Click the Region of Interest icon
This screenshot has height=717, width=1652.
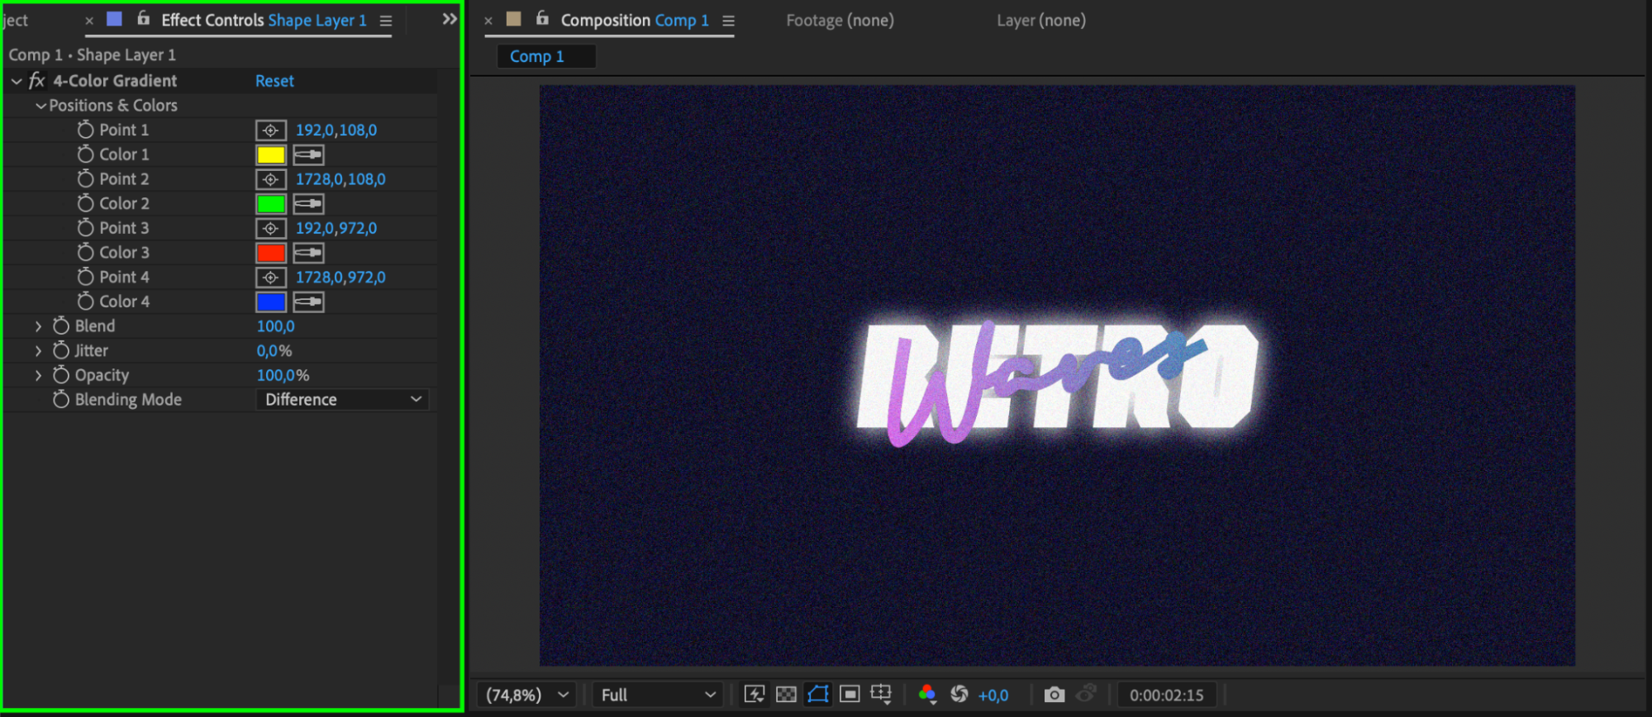pos(850,695)
